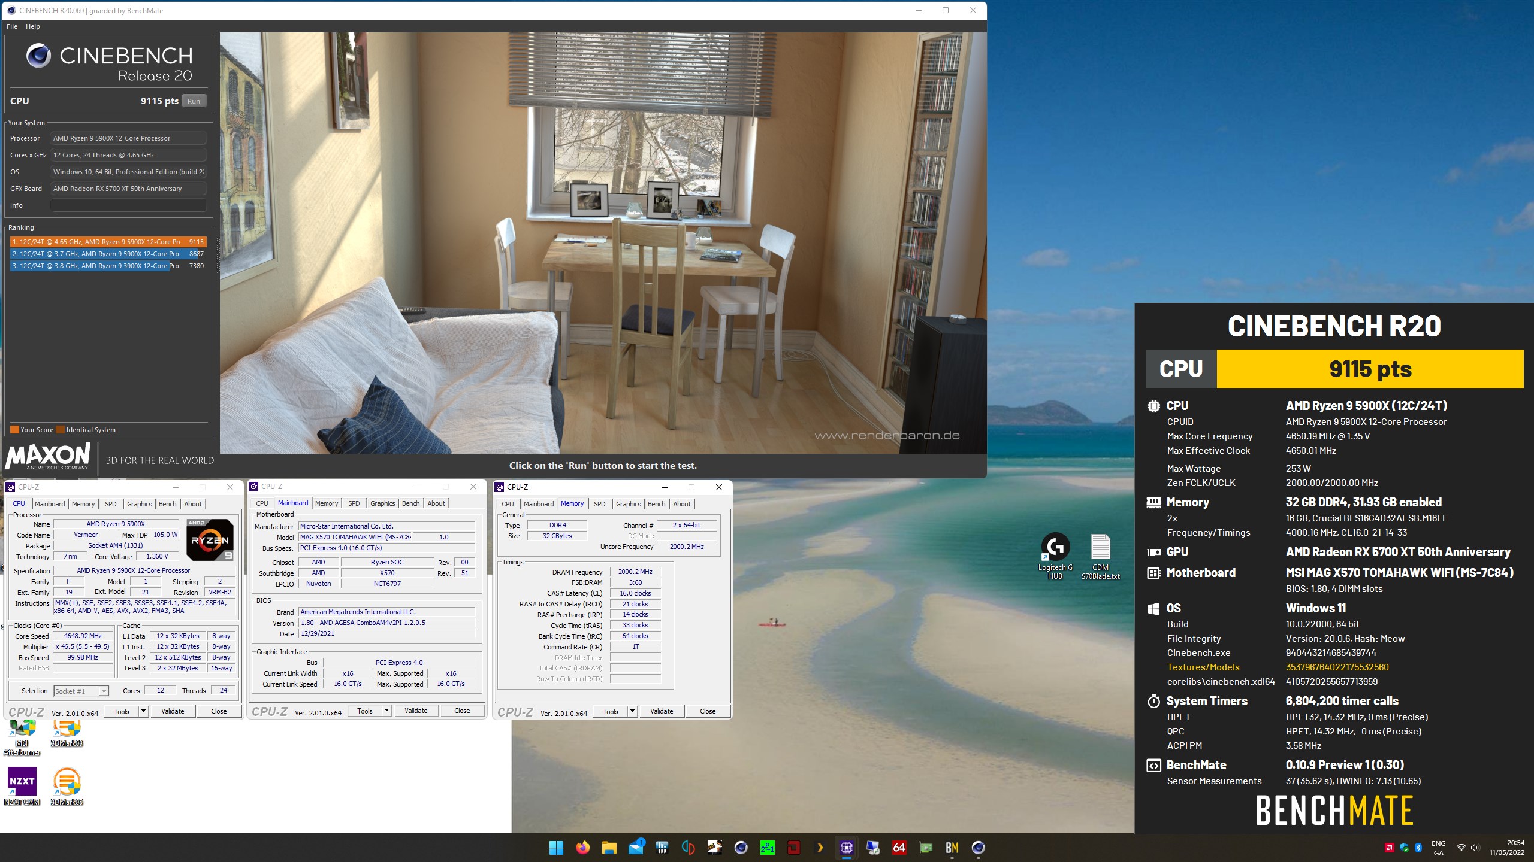
Task: Expand Tools dropdown arrow in right CPU-Z window
Action: 632,711
